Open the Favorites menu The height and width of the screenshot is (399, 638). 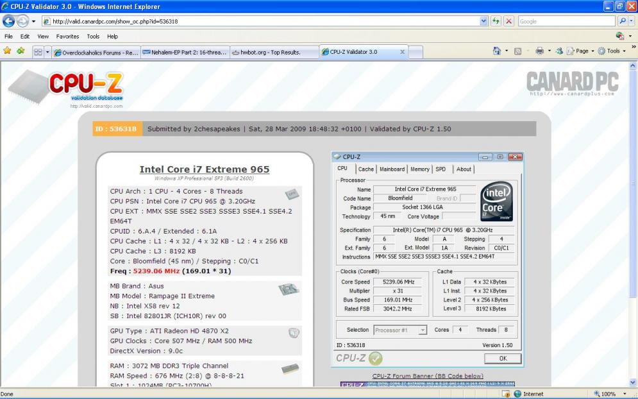click(67, 37)
